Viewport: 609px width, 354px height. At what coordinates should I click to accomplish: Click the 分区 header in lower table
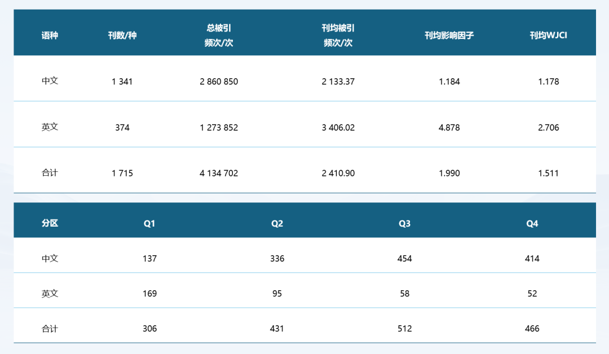coord(50,223)
